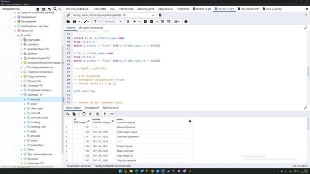Open the Свойства panel tab

click(100, 9)
